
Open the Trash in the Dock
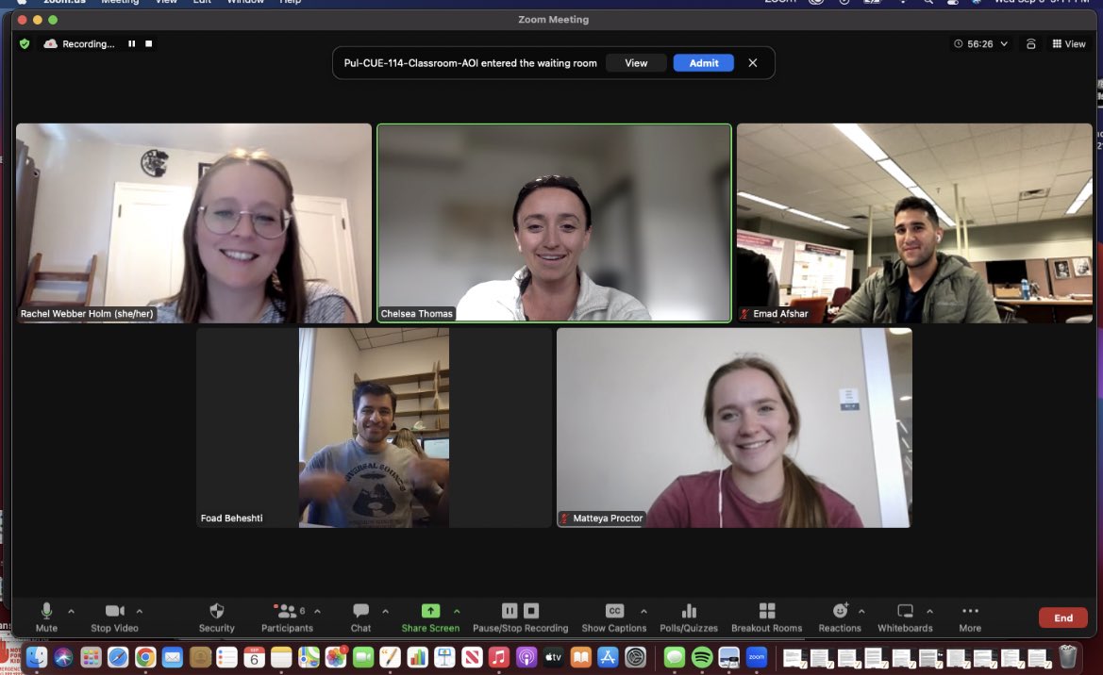click(1068, 657)
